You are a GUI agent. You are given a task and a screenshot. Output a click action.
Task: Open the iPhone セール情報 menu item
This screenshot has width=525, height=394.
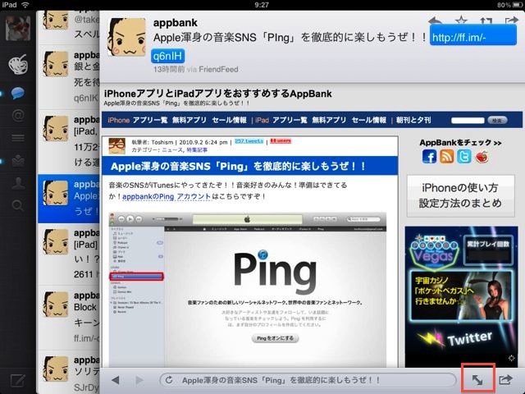point(230,120)
